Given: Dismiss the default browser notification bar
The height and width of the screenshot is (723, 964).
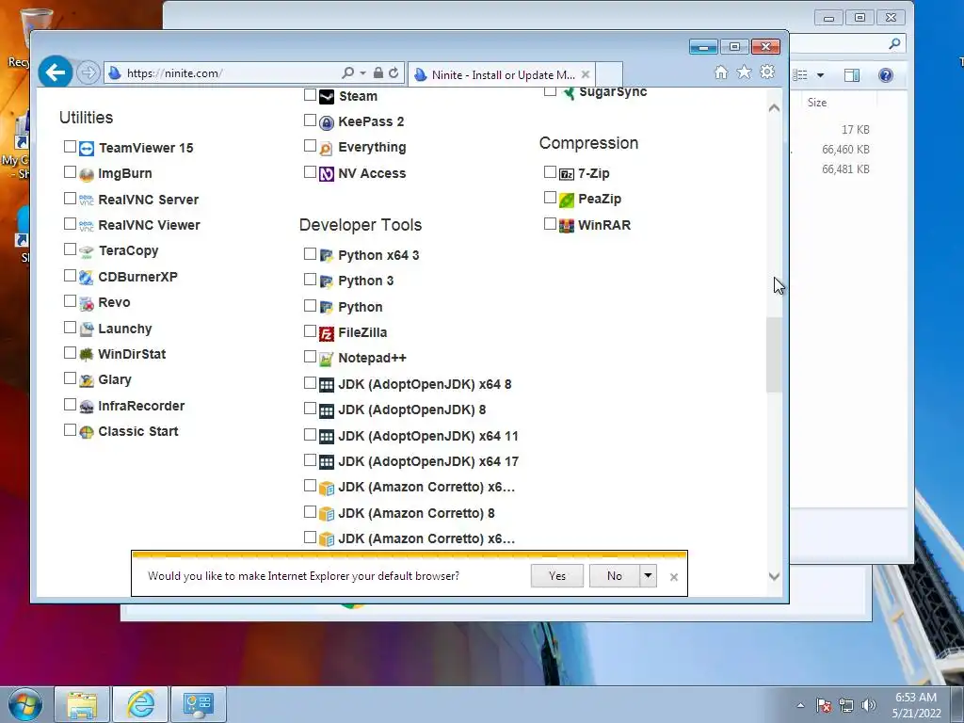Looking at the screenshot, I should 674,577.
